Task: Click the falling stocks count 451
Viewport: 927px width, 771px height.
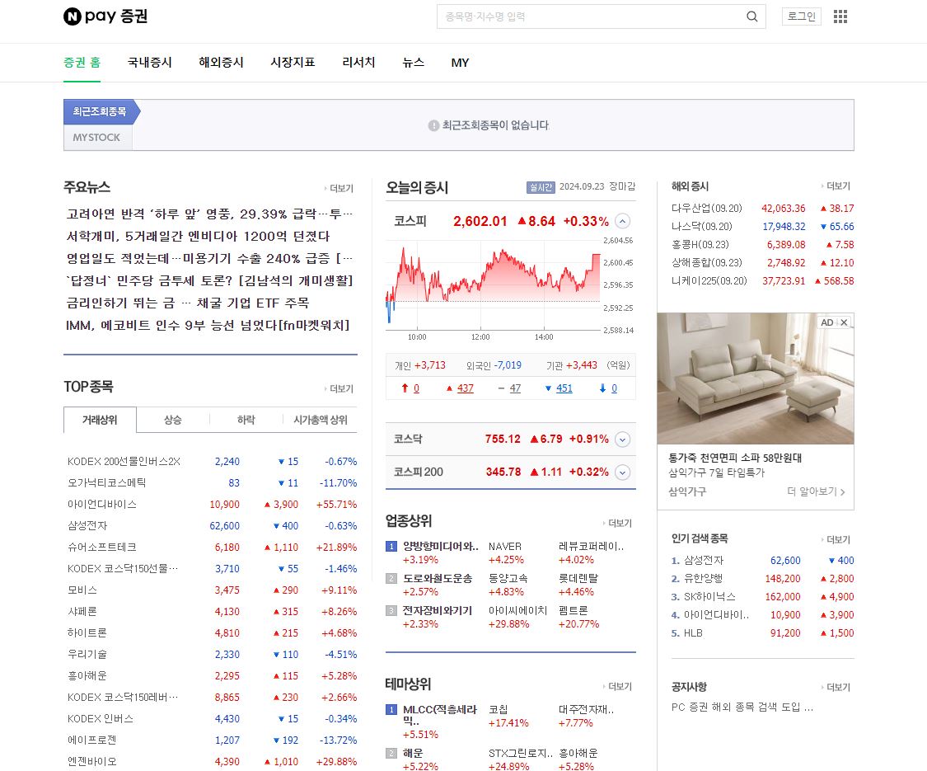Action: 564,388
